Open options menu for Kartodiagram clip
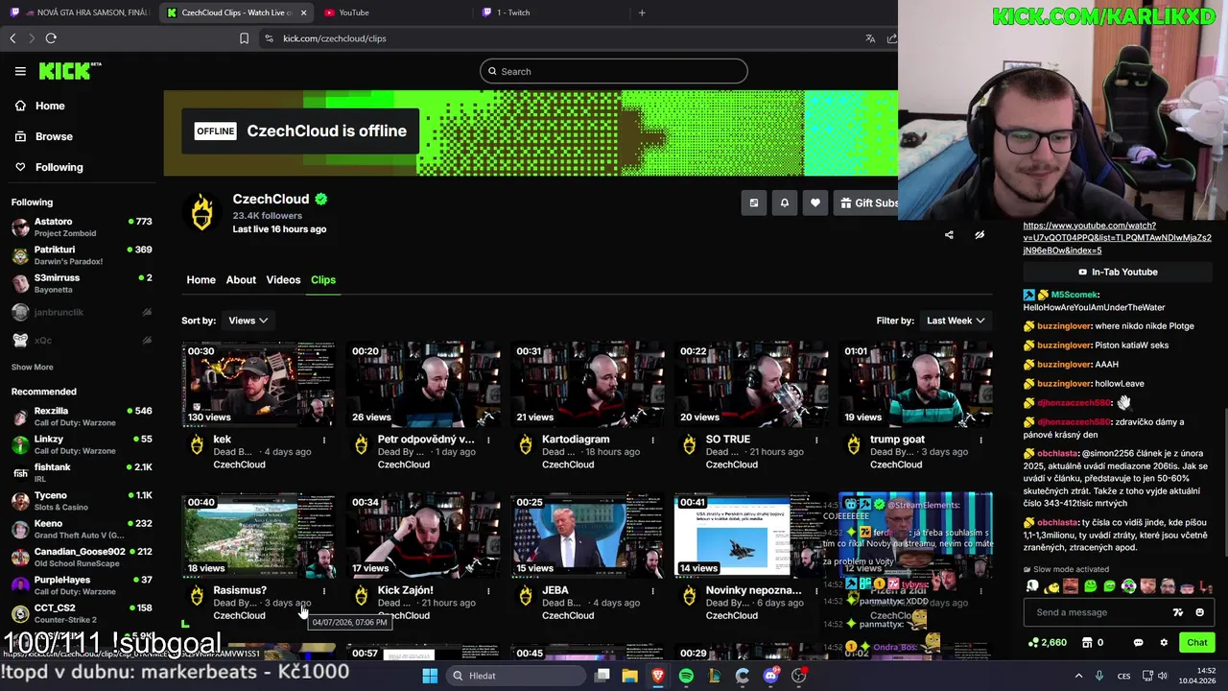This screenshot has width=1228, height=691. pyautogui.click(x=652, y=441)
